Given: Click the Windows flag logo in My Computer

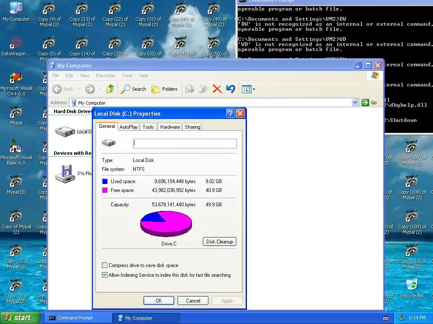Looking at the screenshot, I should point(375,76).
